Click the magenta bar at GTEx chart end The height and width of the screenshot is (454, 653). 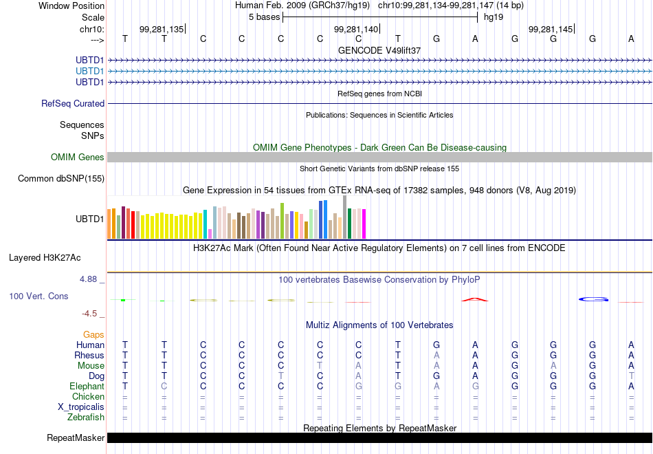(364, 224)
